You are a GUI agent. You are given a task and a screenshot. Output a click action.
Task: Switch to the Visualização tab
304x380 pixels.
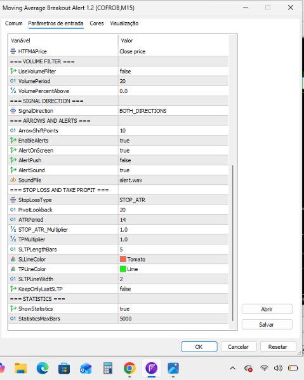point(124,23)
